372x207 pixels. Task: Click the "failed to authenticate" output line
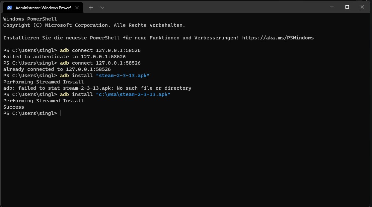(x=64, y=57)
